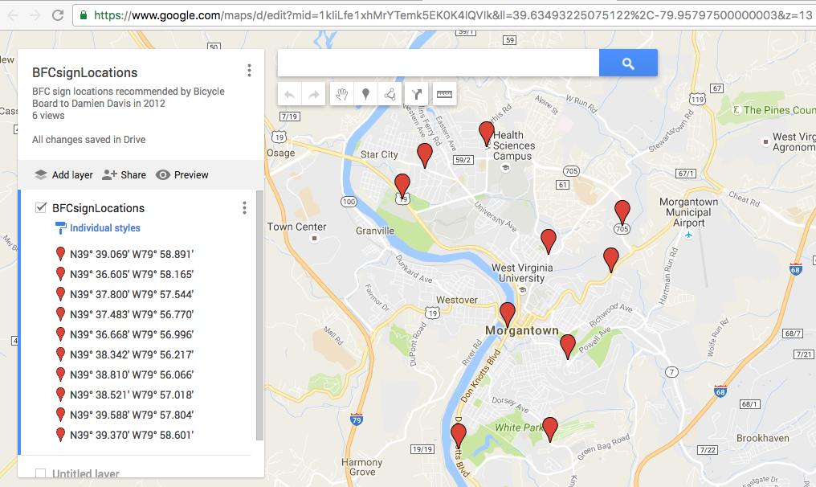The image size is (816, 487).
Task: Select the add directions tool
Action: [x=416, y=94]
